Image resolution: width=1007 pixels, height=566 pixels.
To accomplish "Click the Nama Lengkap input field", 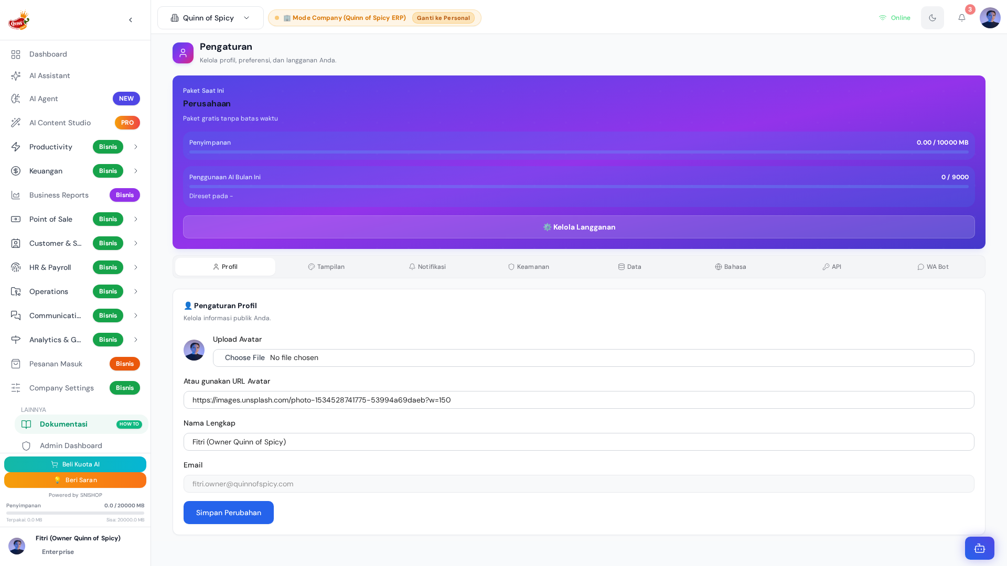I will [579, 442].
